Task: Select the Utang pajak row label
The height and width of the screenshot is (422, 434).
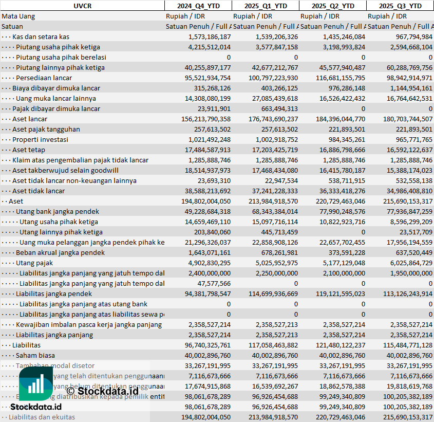Action: coord(34,263)
